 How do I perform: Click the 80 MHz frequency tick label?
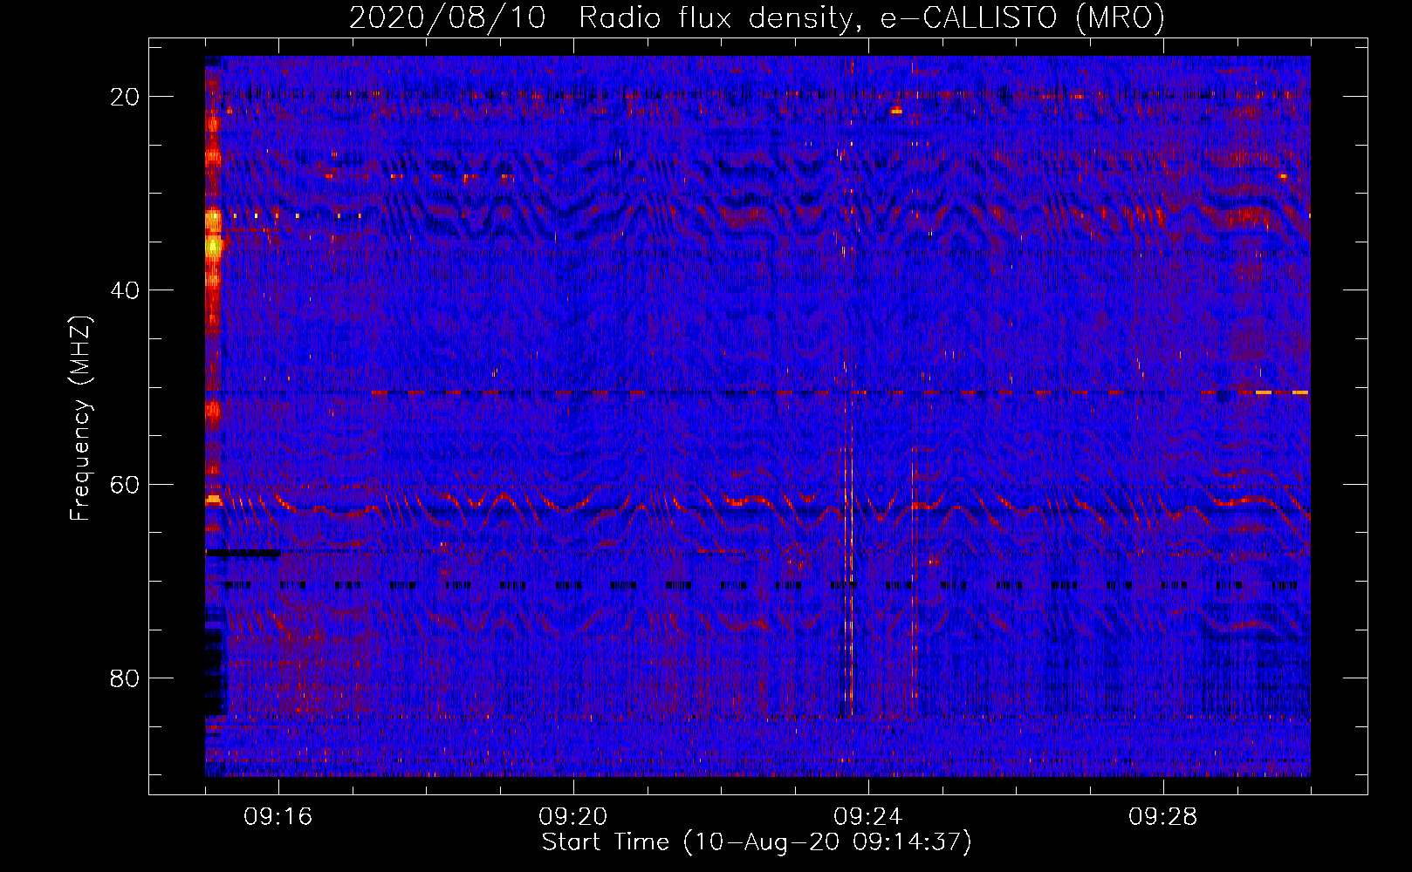tap(125, 678)
